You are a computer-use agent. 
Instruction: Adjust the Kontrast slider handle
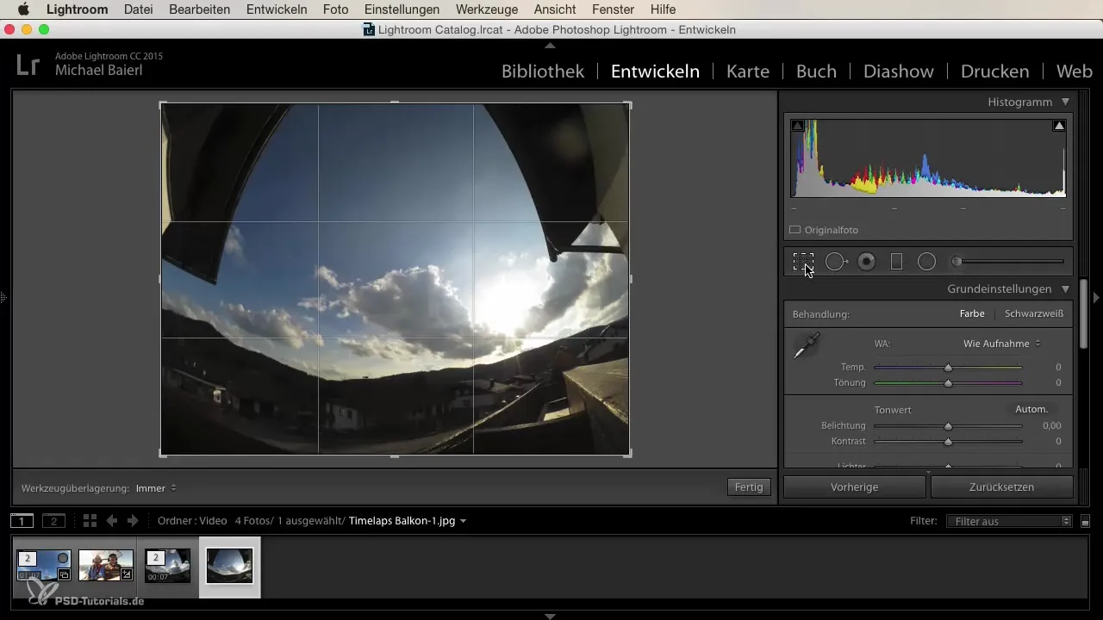coord(948,442)
